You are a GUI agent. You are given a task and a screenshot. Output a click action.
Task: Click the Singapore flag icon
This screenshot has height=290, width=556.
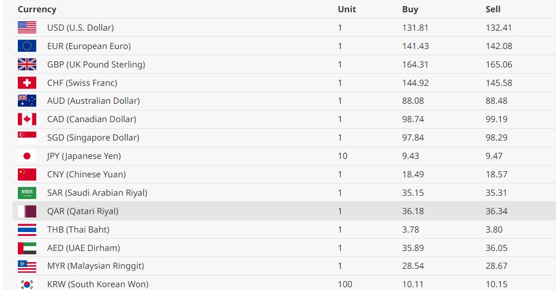tap(27, 138)
